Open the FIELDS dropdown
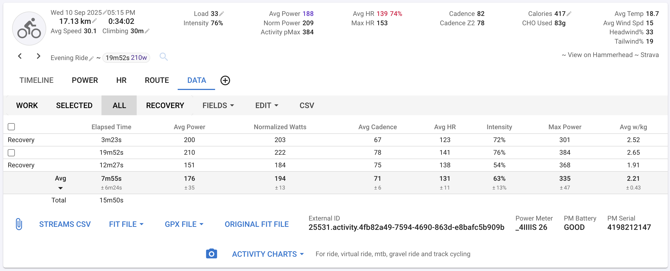670x271 pixels. click(x=218, y=105)
